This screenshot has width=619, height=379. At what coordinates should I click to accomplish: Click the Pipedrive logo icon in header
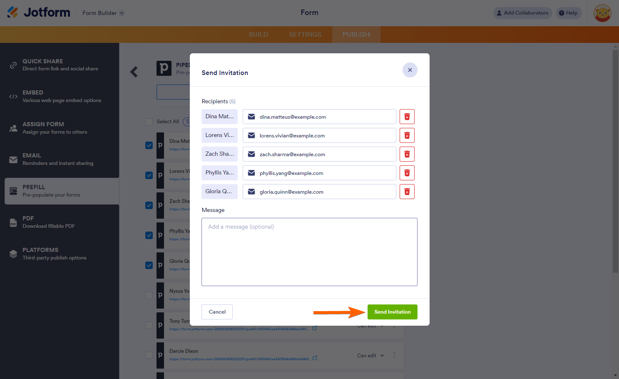pyautogui.click(x=164, y=68)
